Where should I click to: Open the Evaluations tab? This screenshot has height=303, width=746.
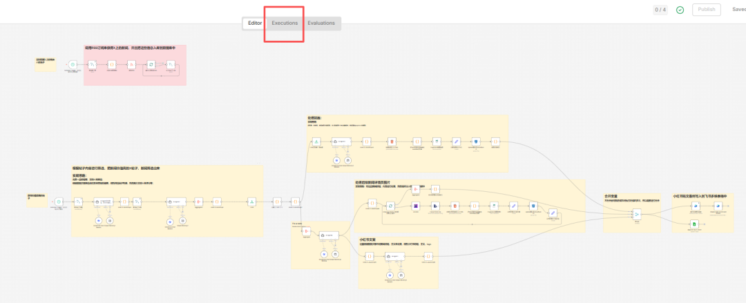(321, 23)
